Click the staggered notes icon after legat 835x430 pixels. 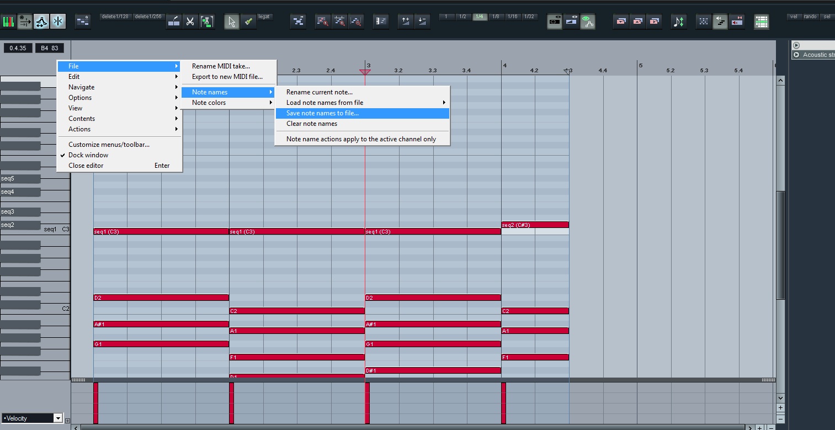(x=299, y=22)
